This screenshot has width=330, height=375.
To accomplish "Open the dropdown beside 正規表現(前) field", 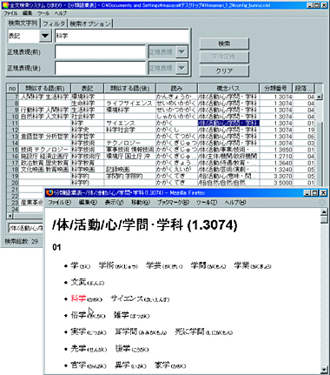I will pos(182,52).
